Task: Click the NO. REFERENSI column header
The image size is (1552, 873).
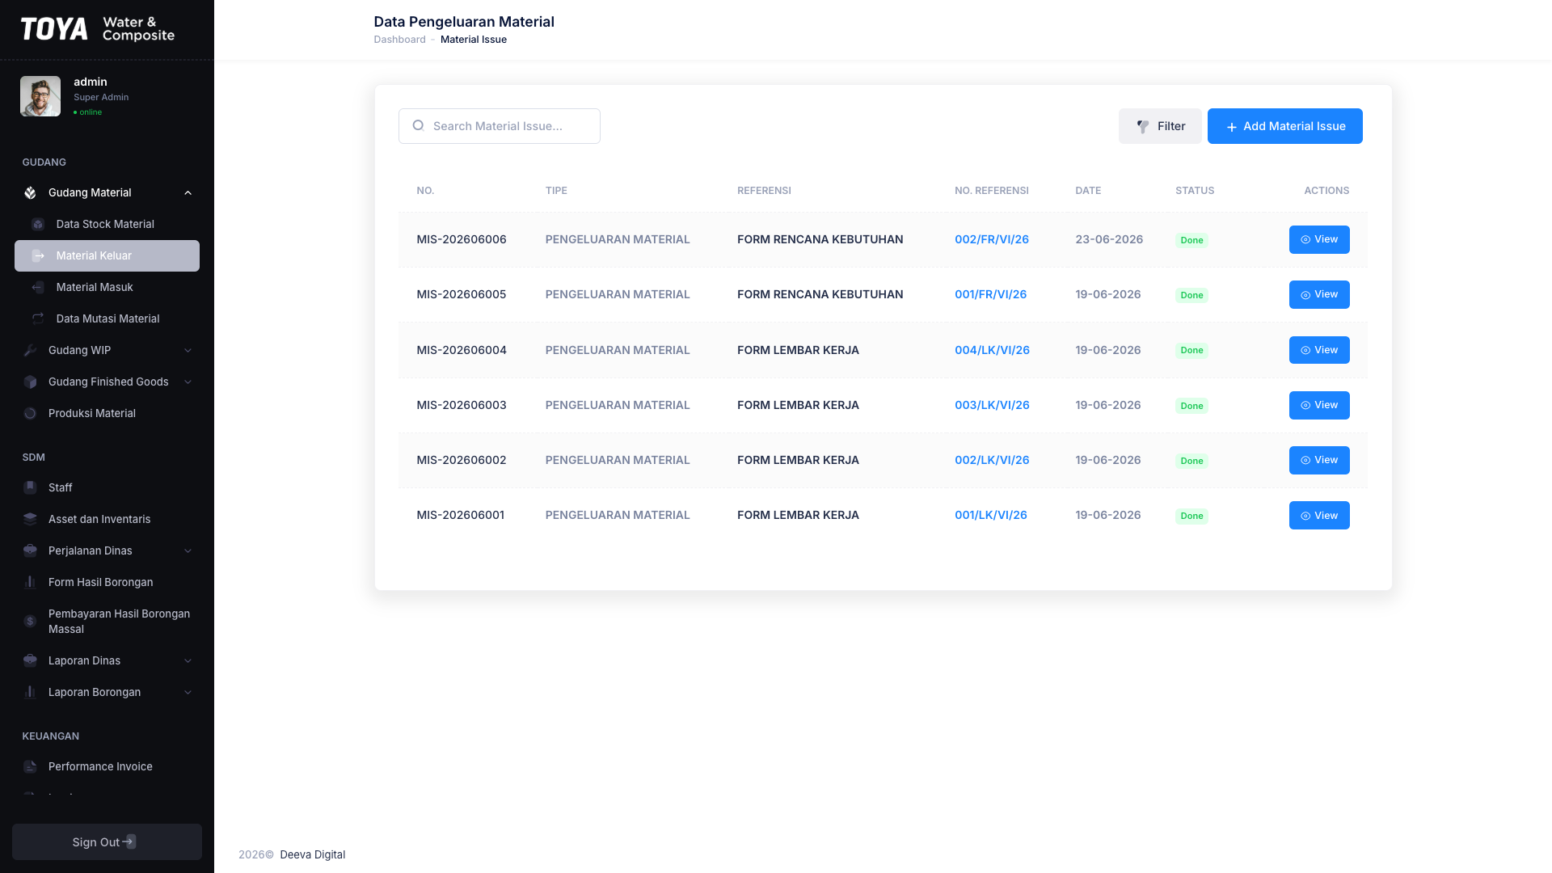Action: coord(992,191)
